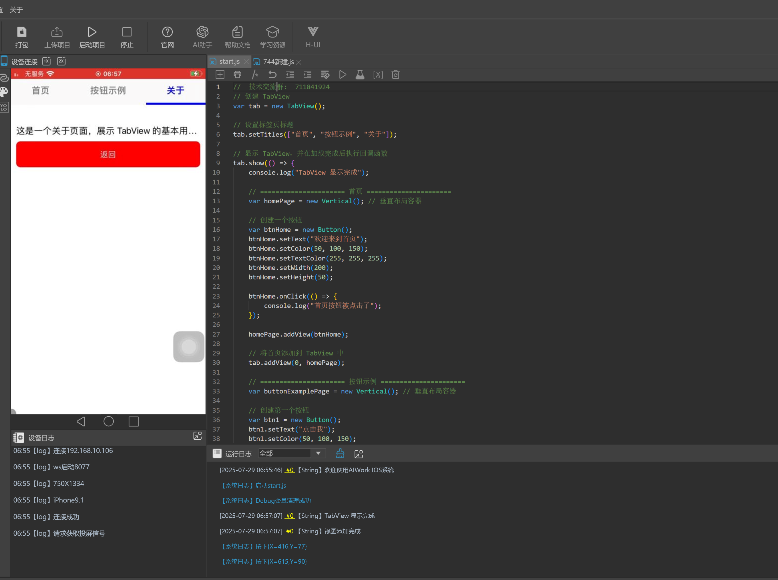Click the 设备日志 settings notebook icon

click(19, 438)
